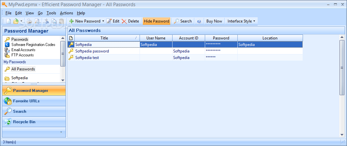Click the Print Preview icon
Image resolution: width=347 pixels, height=146 pixels.
pos(37,21)
